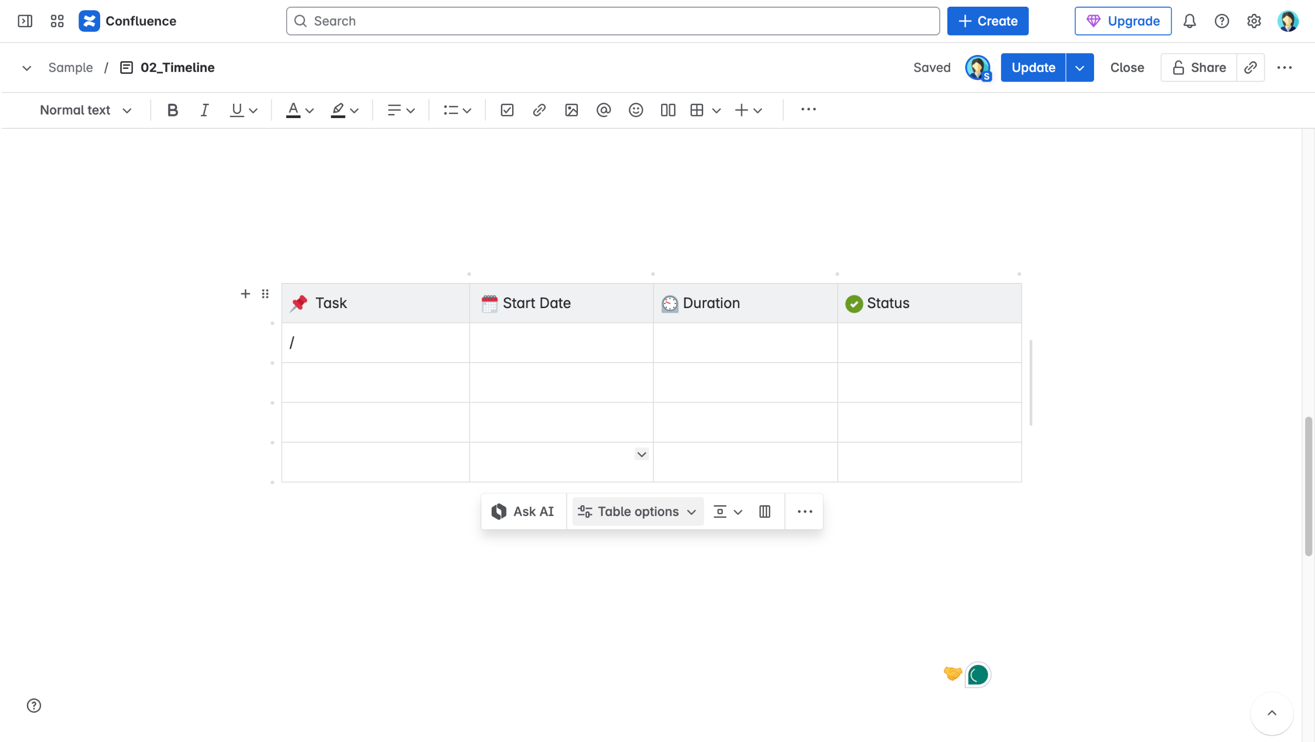Expand the Table options dropdown
This screenshot has width=1315, height=742.
click(637, 511)
